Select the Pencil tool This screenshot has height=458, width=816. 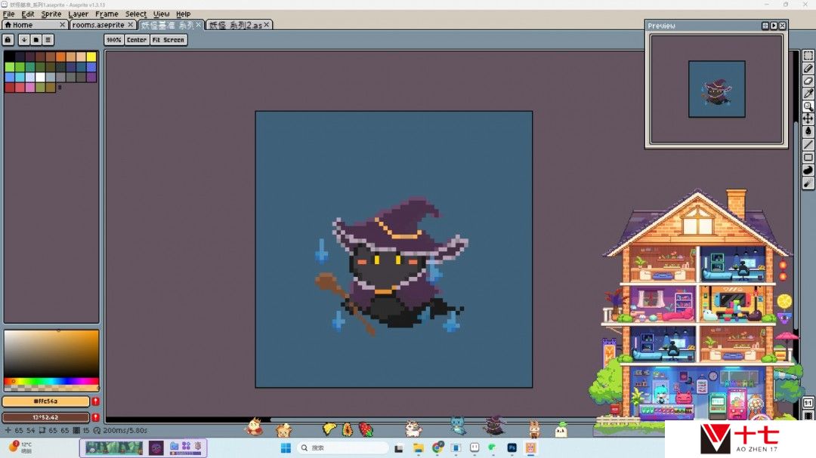point(808,69)
